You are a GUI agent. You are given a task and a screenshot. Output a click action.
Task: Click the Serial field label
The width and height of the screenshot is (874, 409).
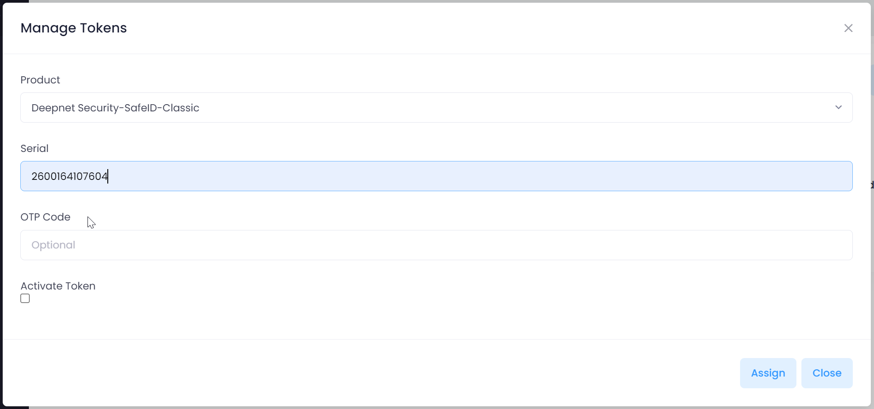pyautogui.click(x=34, y=148)
